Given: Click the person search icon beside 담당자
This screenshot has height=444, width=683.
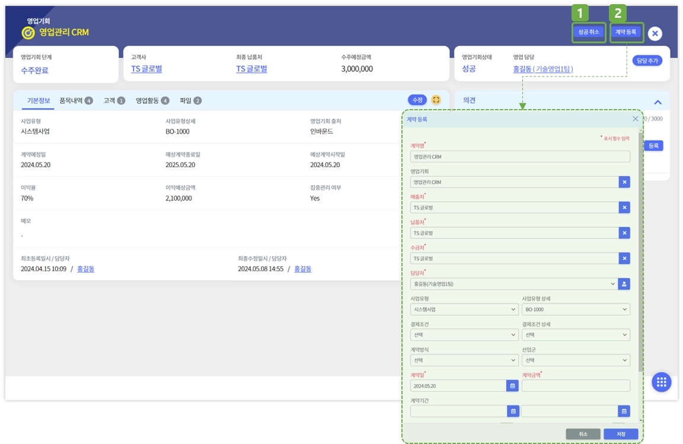Looking at the screenshot, I should pyautogui.click(x=624, y=284).
